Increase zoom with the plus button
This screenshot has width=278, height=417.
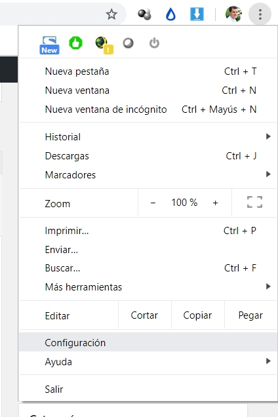[x=215, y=203]
